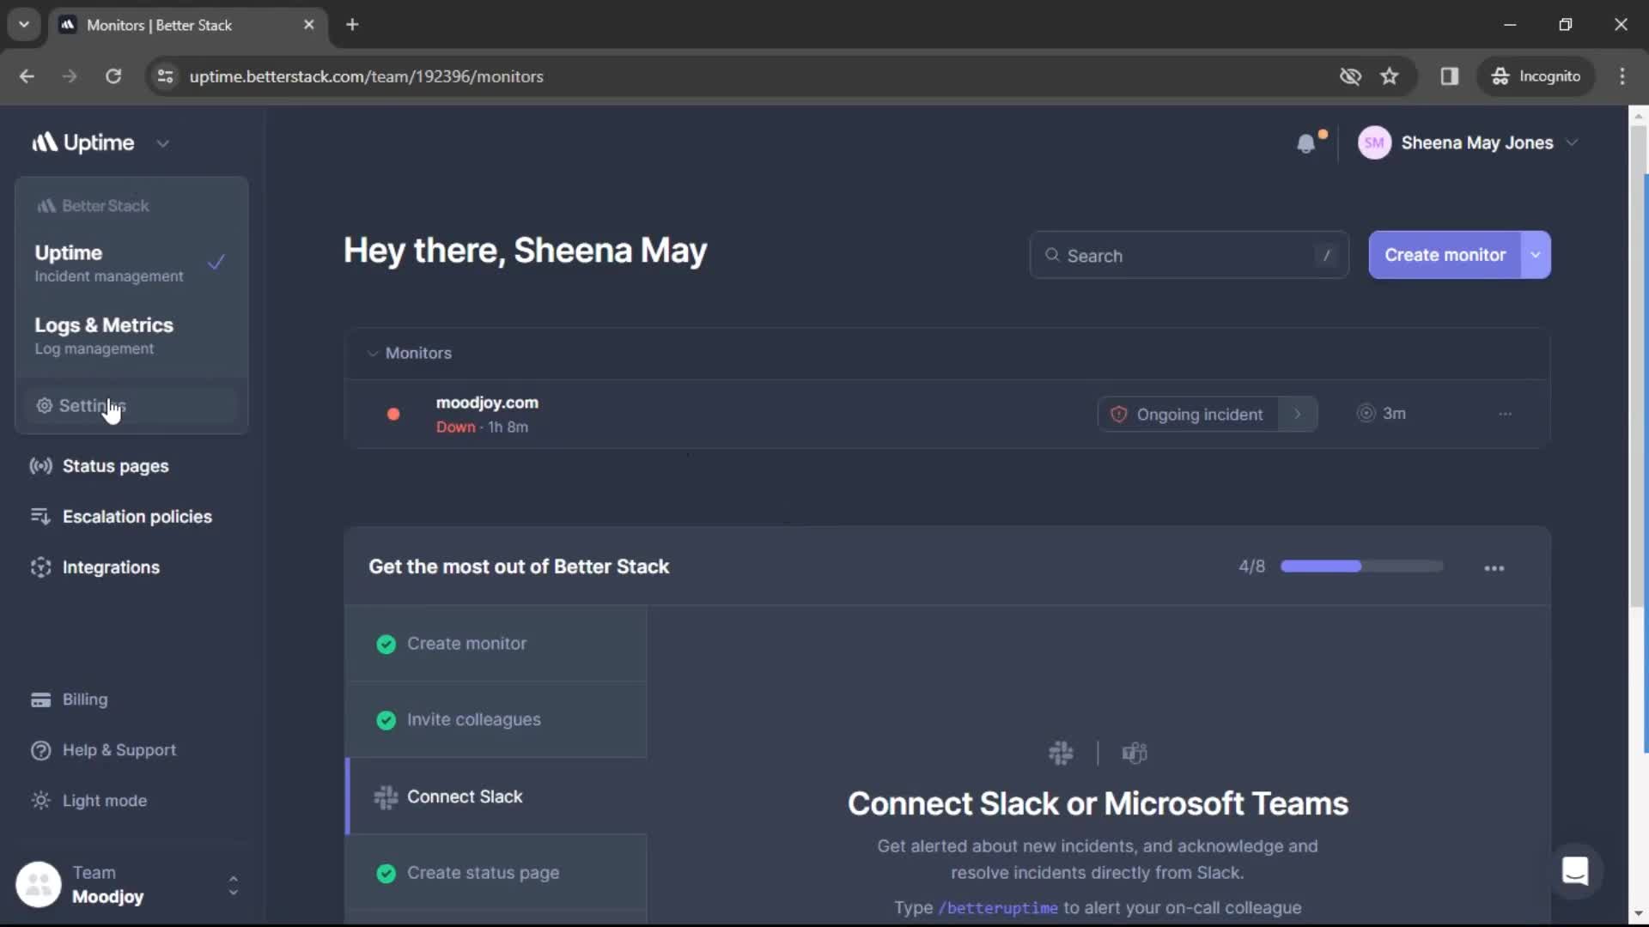Click the Create monitor button
This screenshot has height=927, width=1649.
[1445, 255]
